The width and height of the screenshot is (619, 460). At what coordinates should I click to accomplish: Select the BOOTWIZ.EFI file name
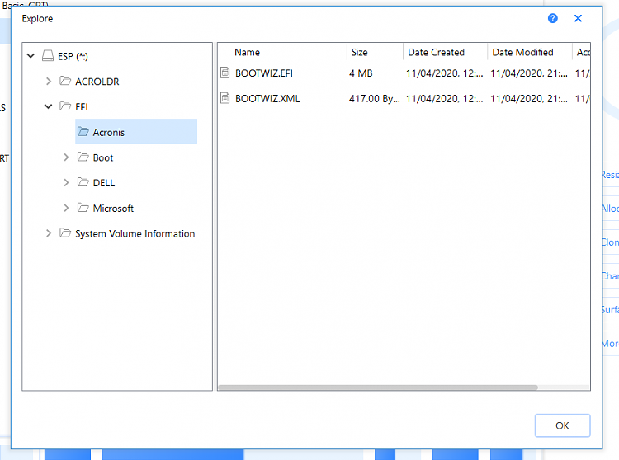tap(264, 73)
